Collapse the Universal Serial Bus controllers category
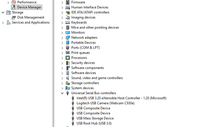Image resolution: width=207 pixels, height=127 pixels. coord(62,93)
